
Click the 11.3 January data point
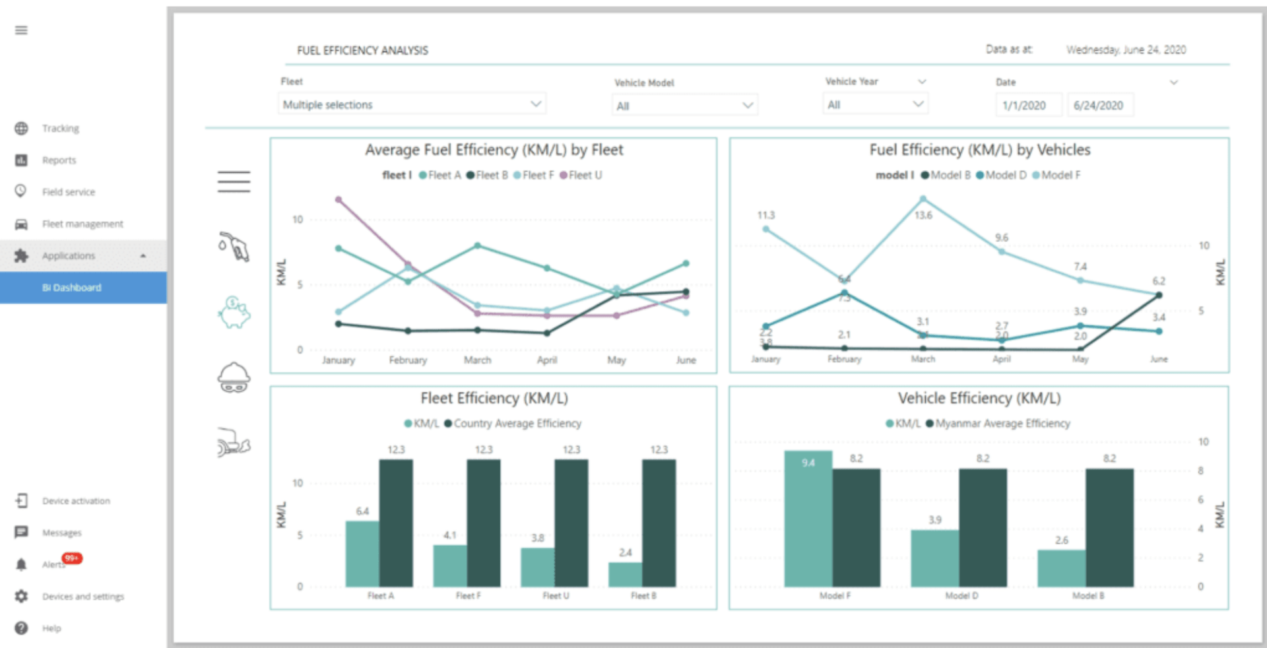765,229
